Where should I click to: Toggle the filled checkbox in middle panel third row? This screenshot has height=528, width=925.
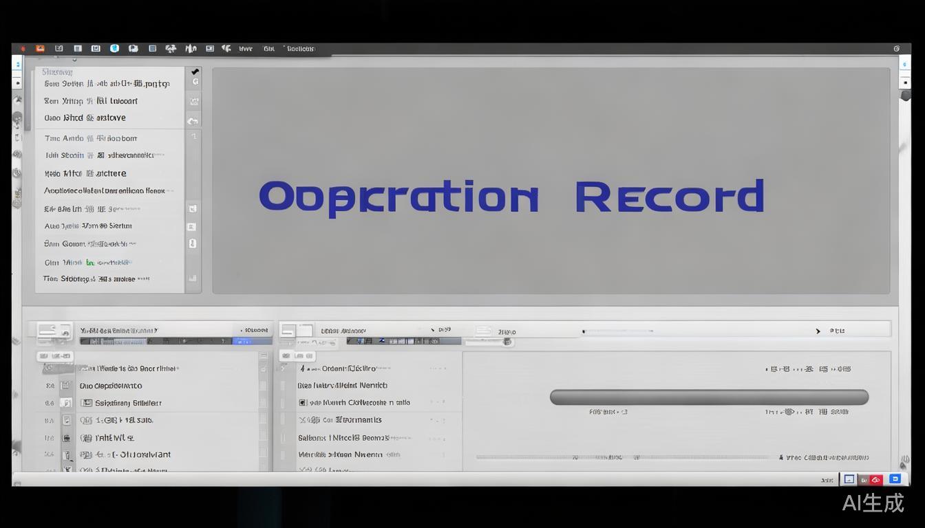tap(303, 403)
